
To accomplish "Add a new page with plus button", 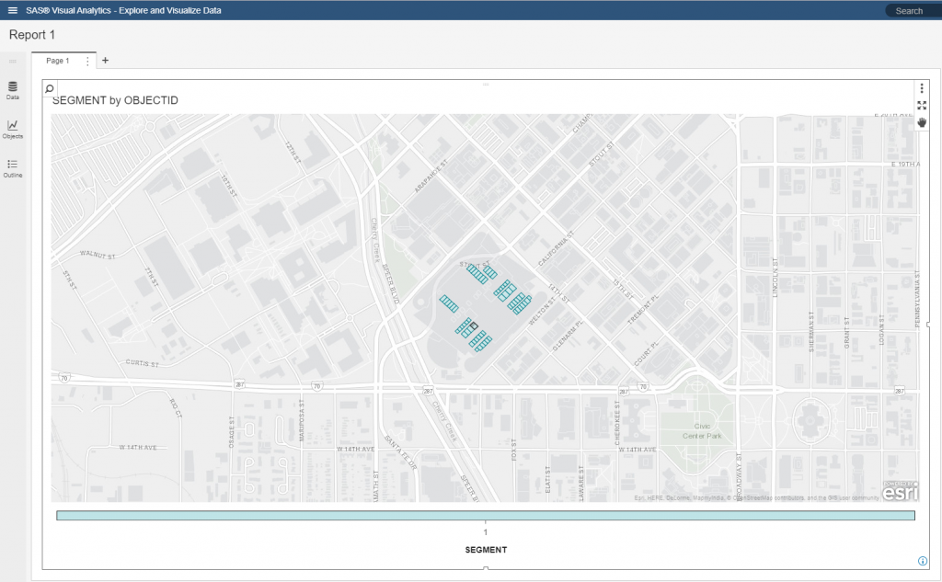I will coord(105,61).
